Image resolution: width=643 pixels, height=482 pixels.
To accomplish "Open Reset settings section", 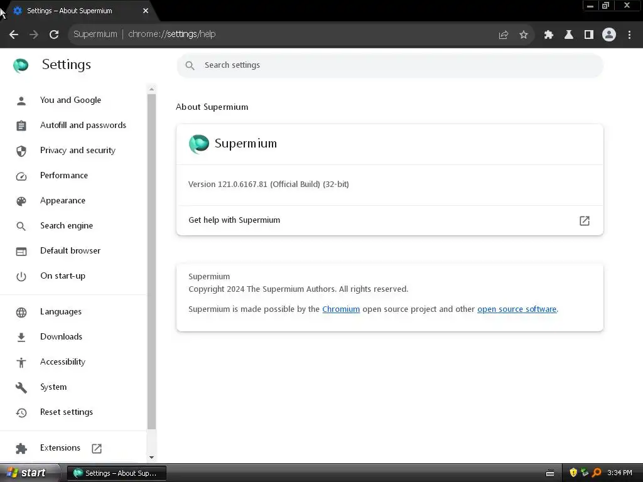I will pos(67,412).
